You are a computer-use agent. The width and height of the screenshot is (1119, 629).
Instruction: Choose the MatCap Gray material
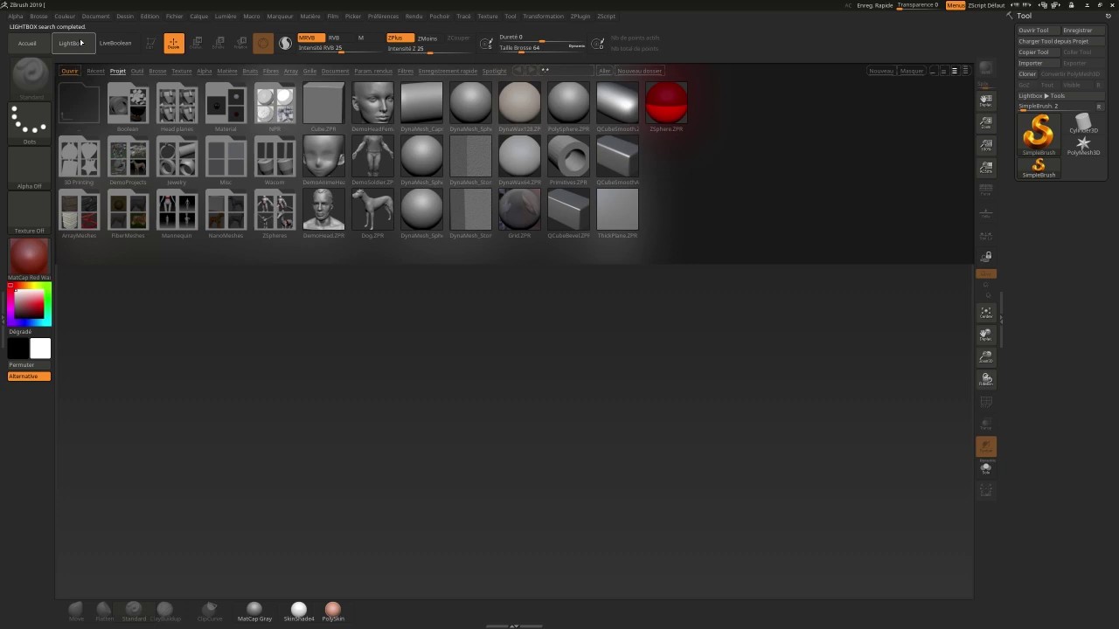[x=254, y=611]
